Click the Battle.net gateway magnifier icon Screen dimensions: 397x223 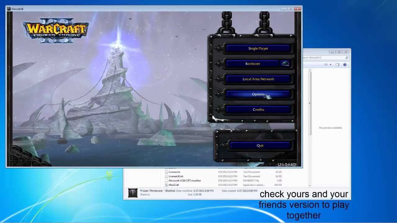[x=286, y=64]
